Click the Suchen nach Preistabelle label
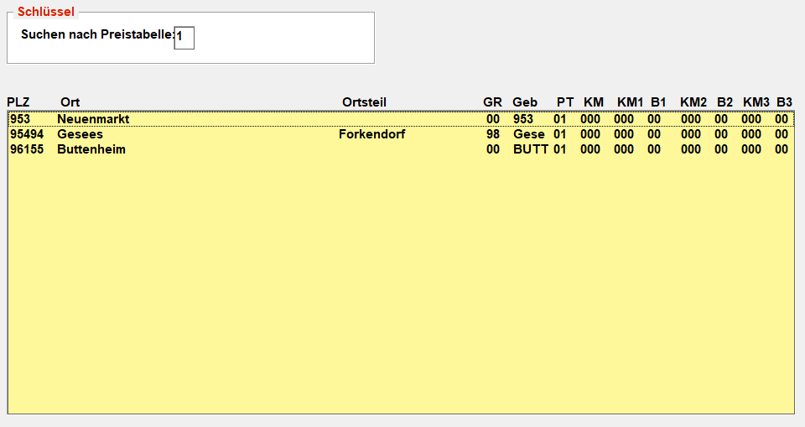Viewport: 805px width, 427px height. click(x=97, y=34)
